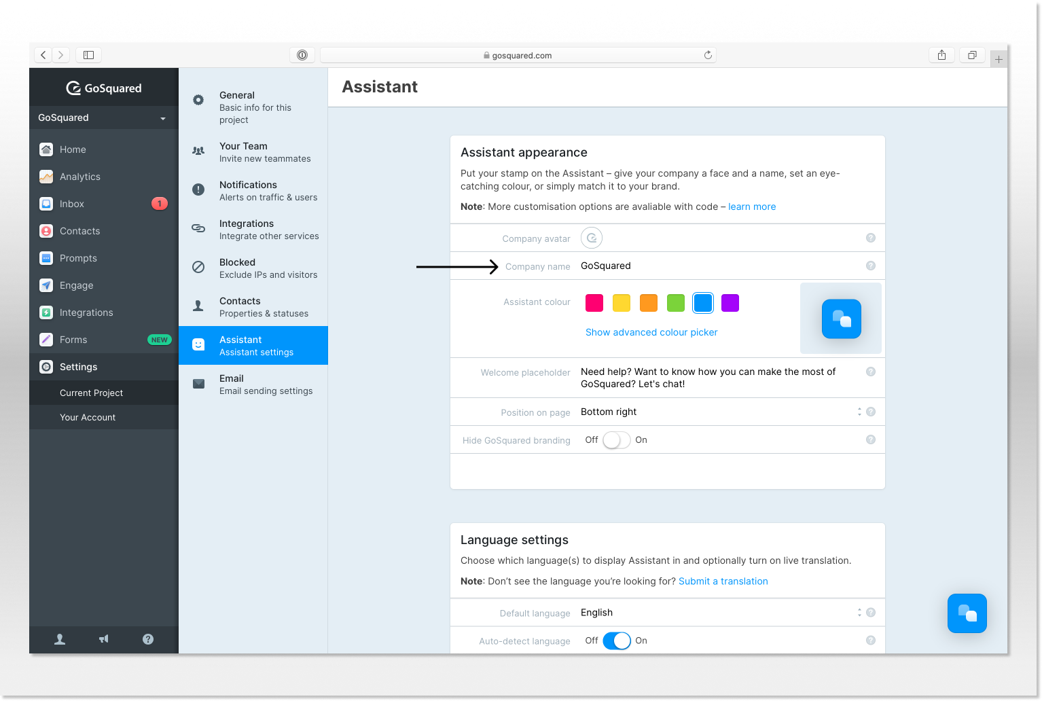Select the blue assistant colour
Image resolution: width=1042 pixels, height=701 pixels.
point(703,303)
